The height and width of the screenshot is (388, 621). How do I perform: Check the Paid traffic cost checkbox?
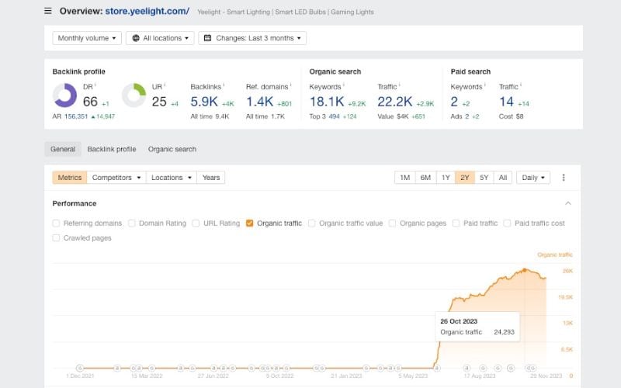(507, 223)
